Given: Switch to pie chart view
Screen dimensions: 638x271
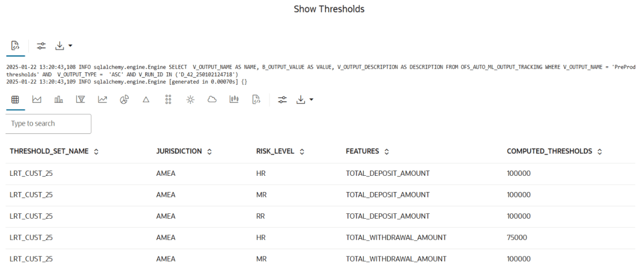Looking at the screenshot, I should tap(124, 100).
